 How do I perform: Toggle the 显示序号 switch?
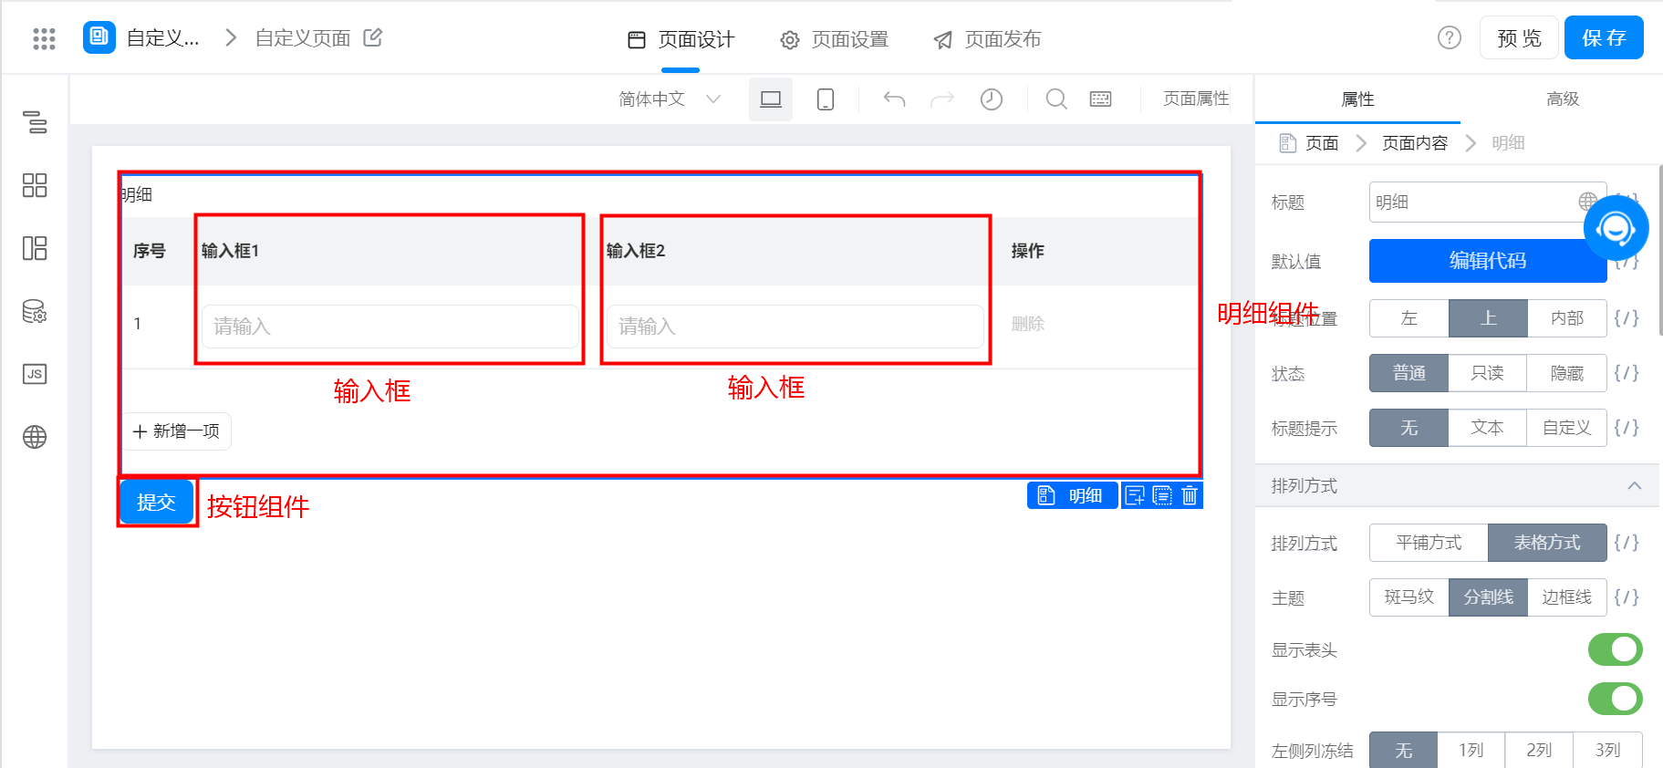[1615, 699]
